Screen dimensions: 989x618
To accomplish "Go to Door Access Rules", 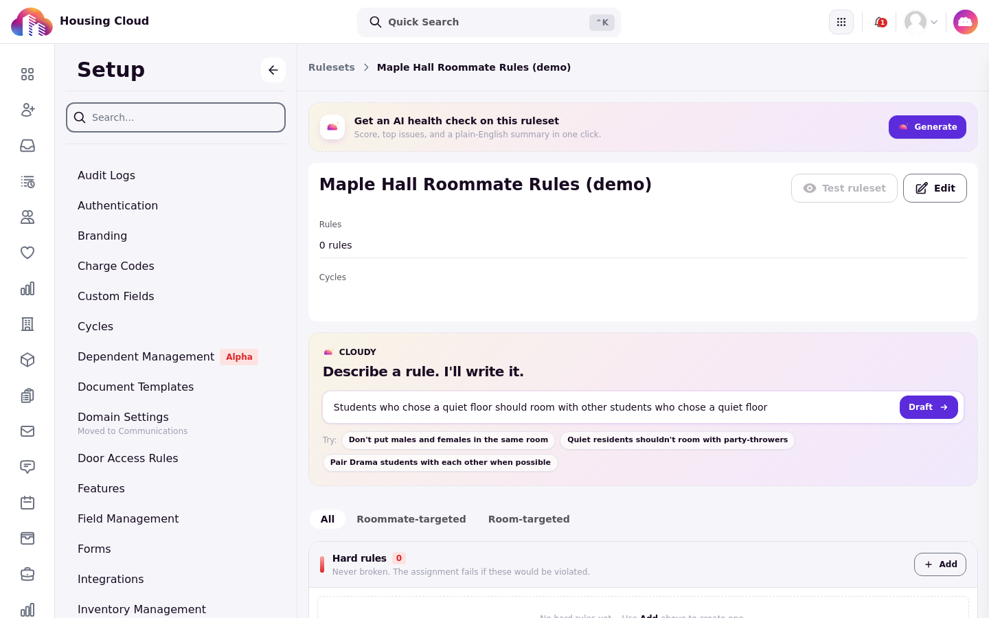I will [128, 458].
